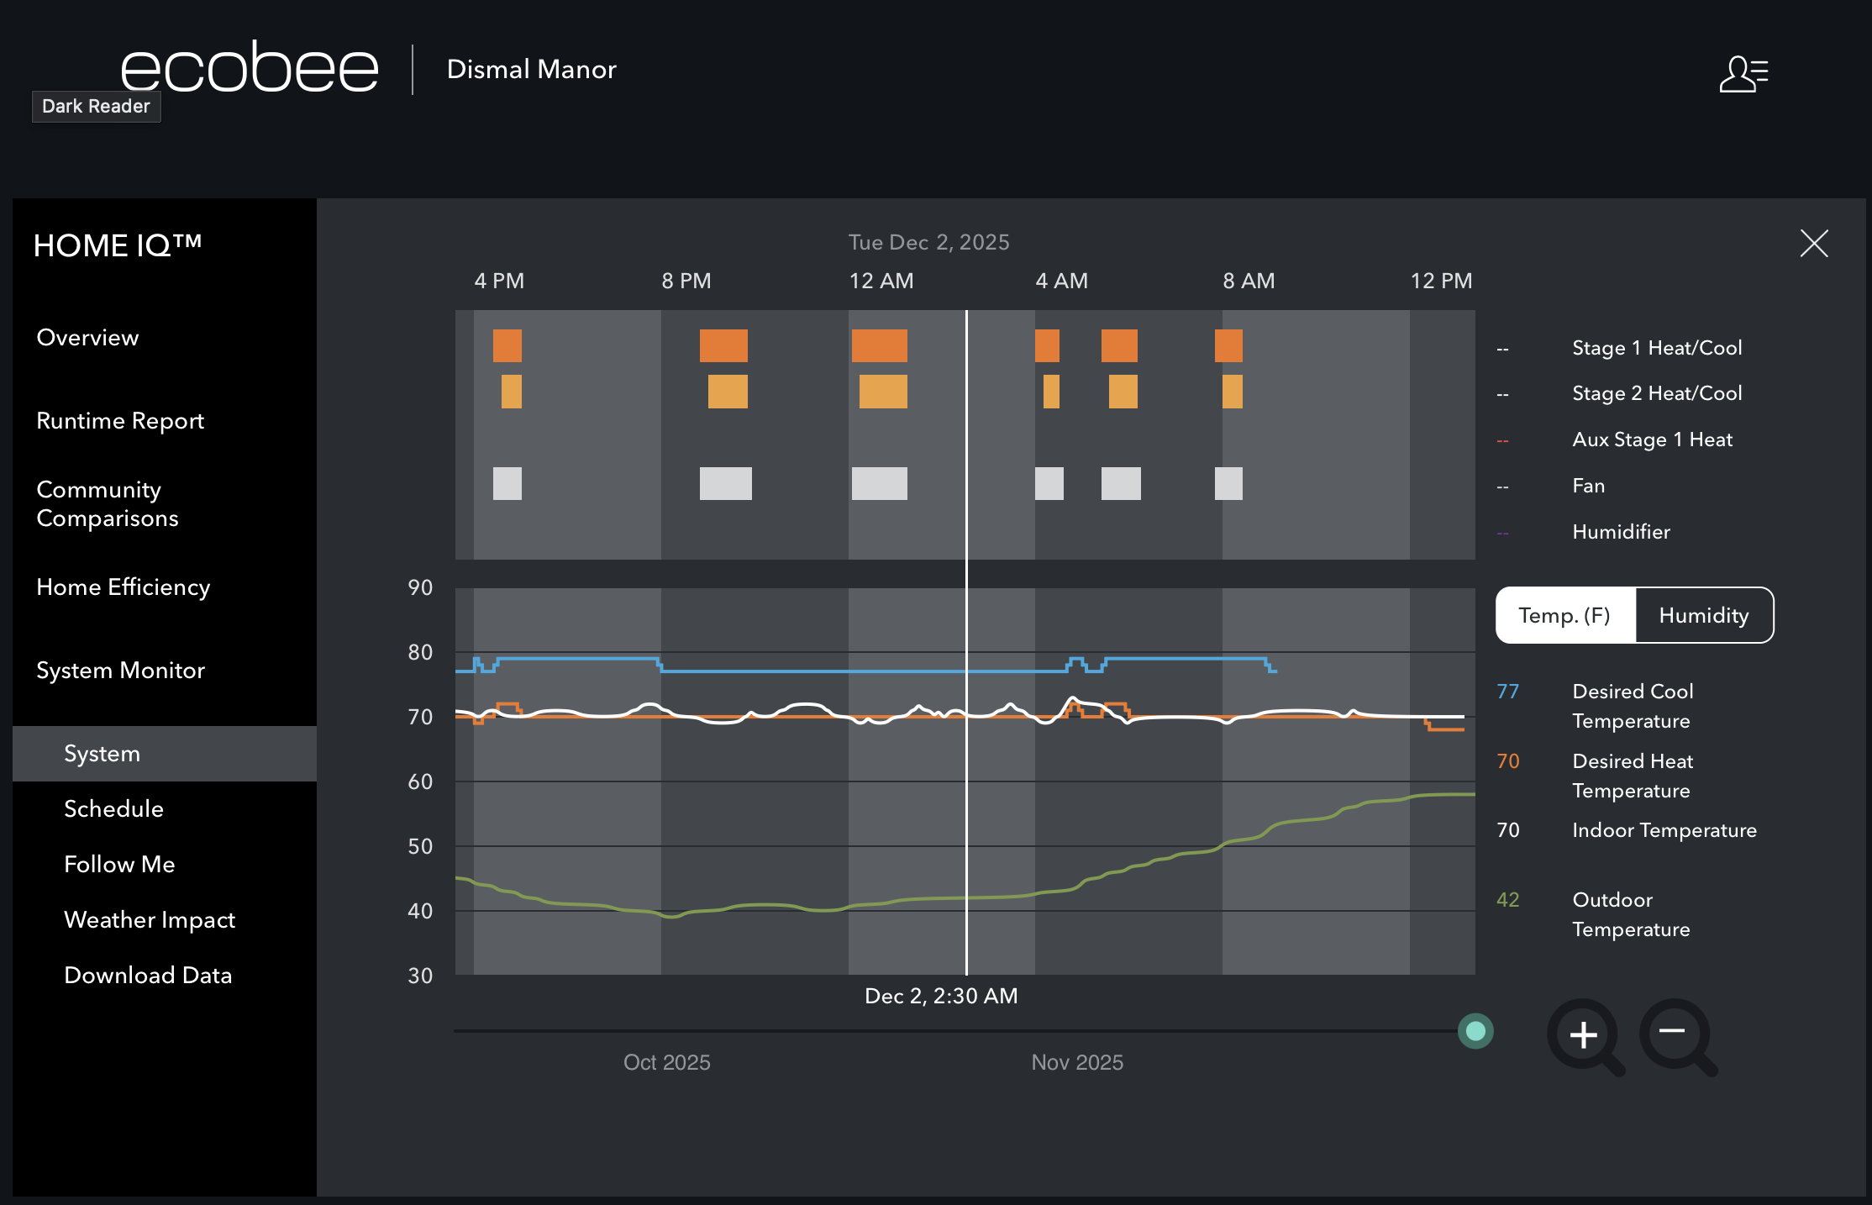Open Community Comparisons
The image size is (1872, 1205).
pyautogui.click(x=107, y=504)
